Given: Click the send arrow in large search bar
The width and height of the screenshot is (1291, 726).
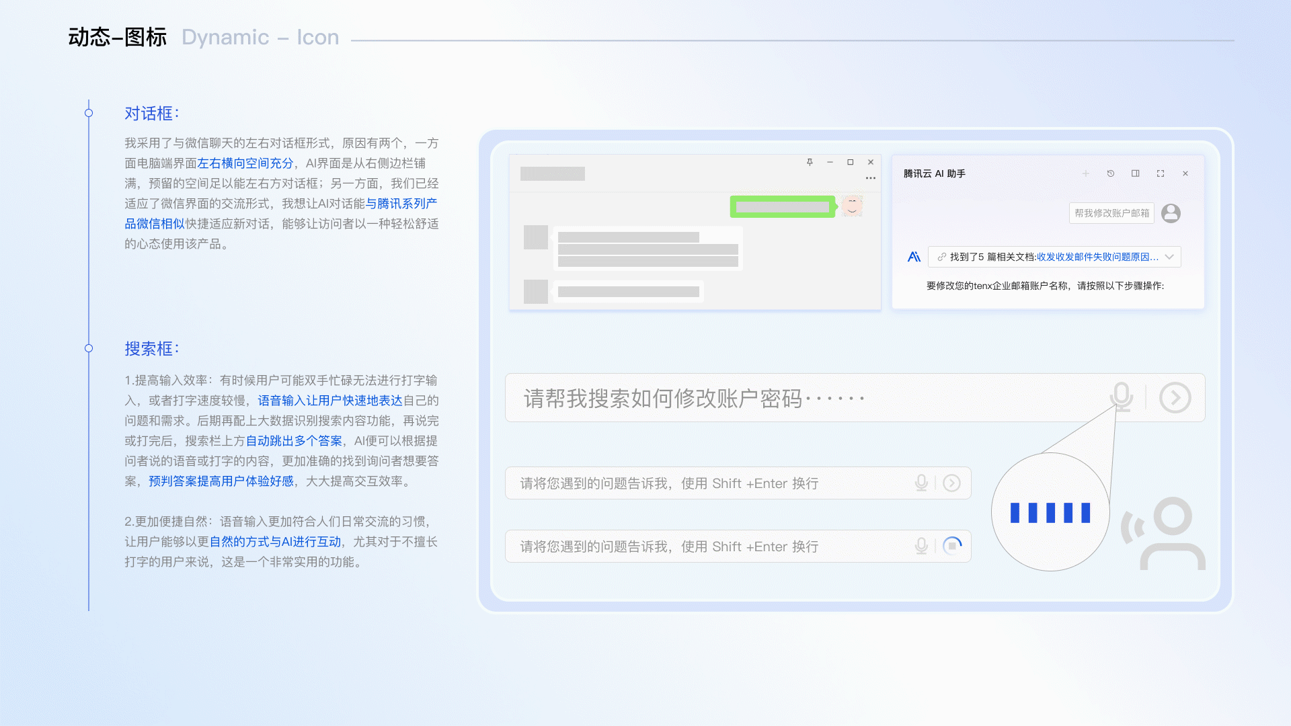Looking at the screenshot, I should pyautogui.click(x=1175, y=398).
